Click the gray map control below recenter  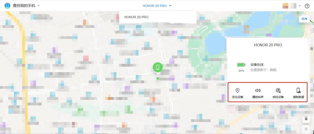click(x=306, y=128)
